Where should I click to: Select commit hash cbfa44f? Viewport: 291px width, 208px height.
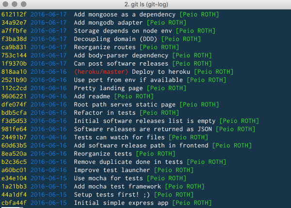(x=14, y=203)
